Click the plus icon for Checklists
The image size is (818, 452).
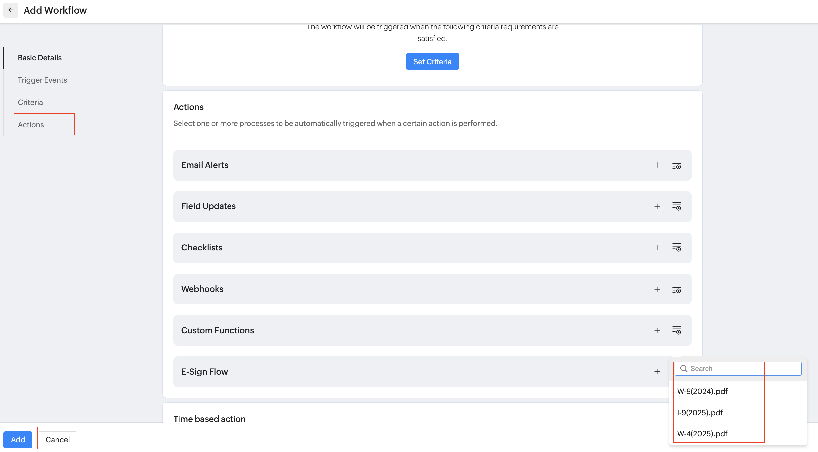click(x=657, y=248)
